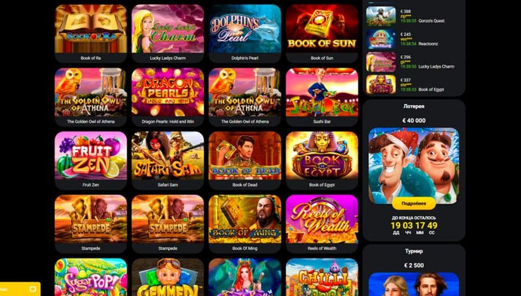Image resolution: width=521 pixels, height=296 pixels.
Task: Open the chat widget icon
Action: tap(32, 288)
